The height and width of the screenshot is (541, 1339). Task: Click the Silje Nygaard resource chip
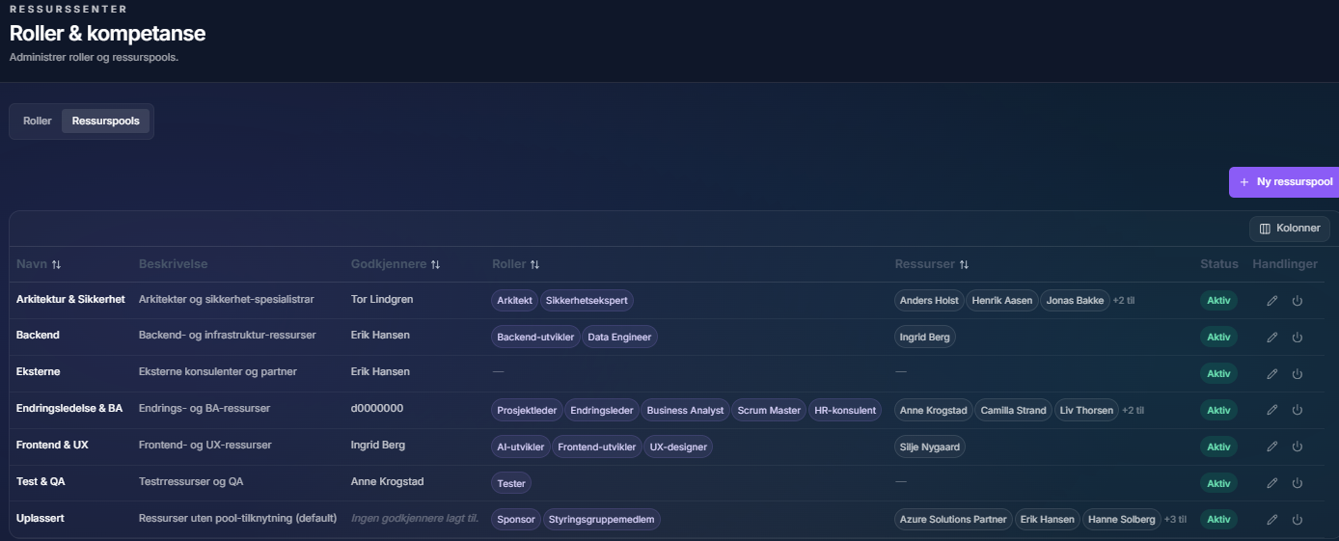click(x=930, y=447)
